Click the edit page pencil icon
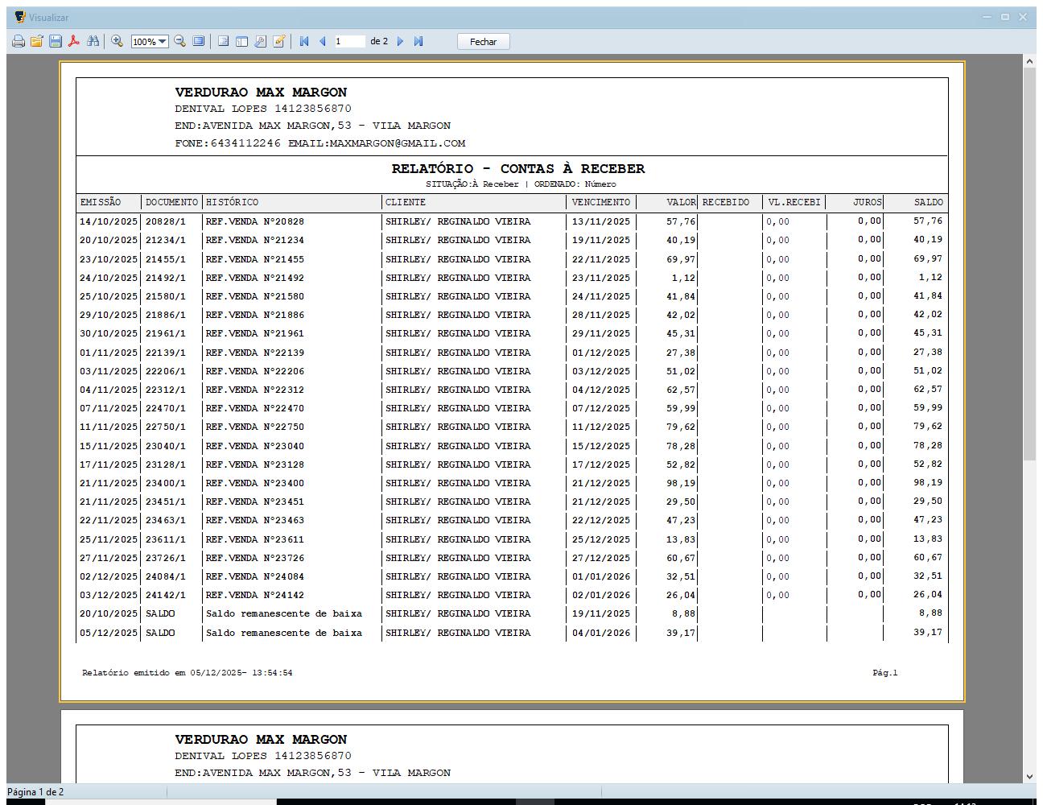Screen dimensions: 1043x805 point(278,41)
